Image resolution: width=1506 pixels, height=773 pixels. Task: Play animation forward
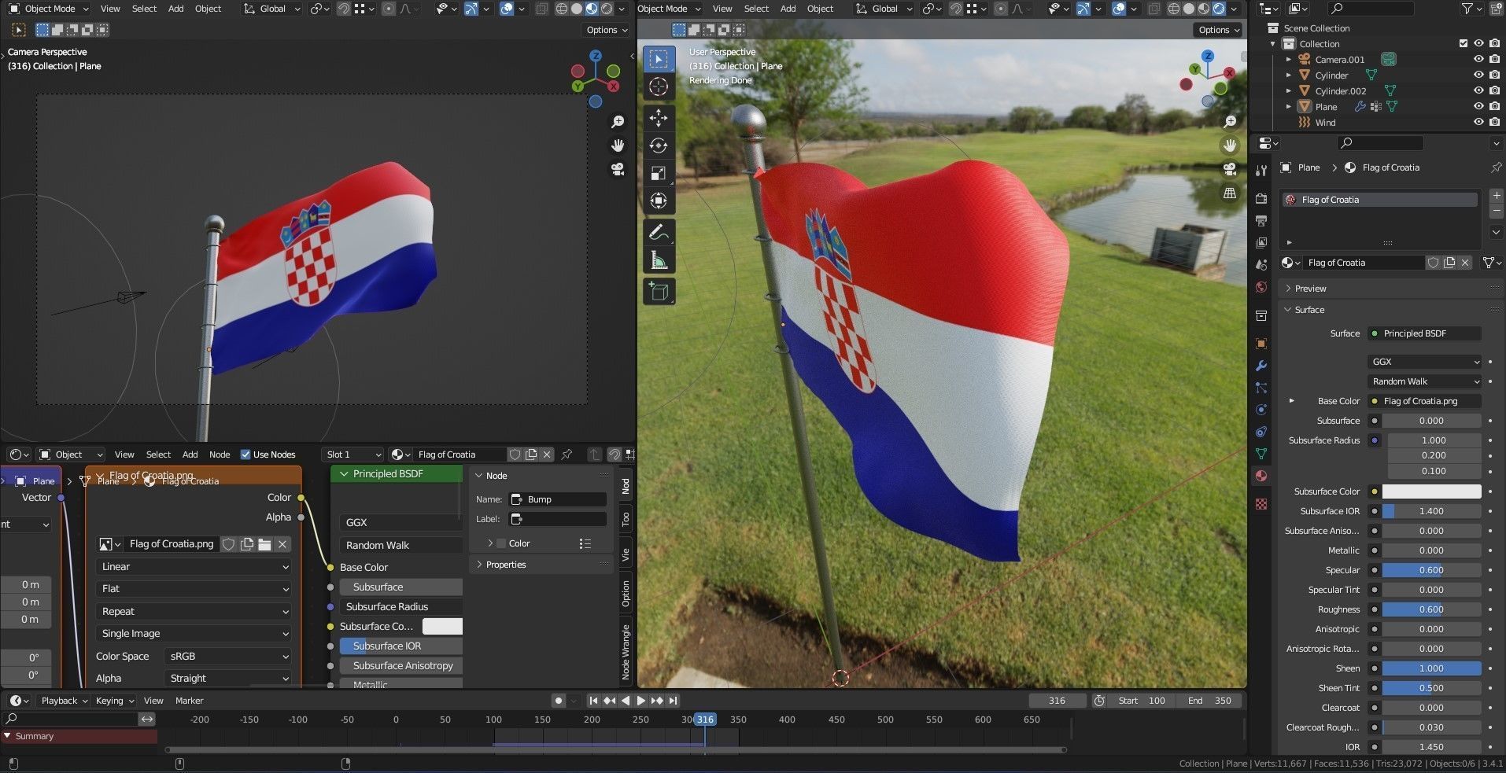click(x=640, y=701)
